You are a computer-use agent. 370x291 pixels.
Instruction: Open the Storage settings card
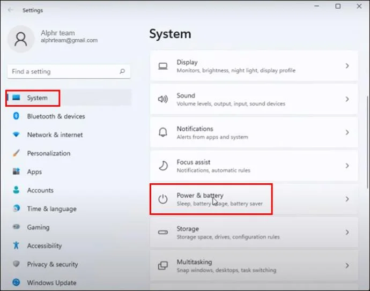254,232
